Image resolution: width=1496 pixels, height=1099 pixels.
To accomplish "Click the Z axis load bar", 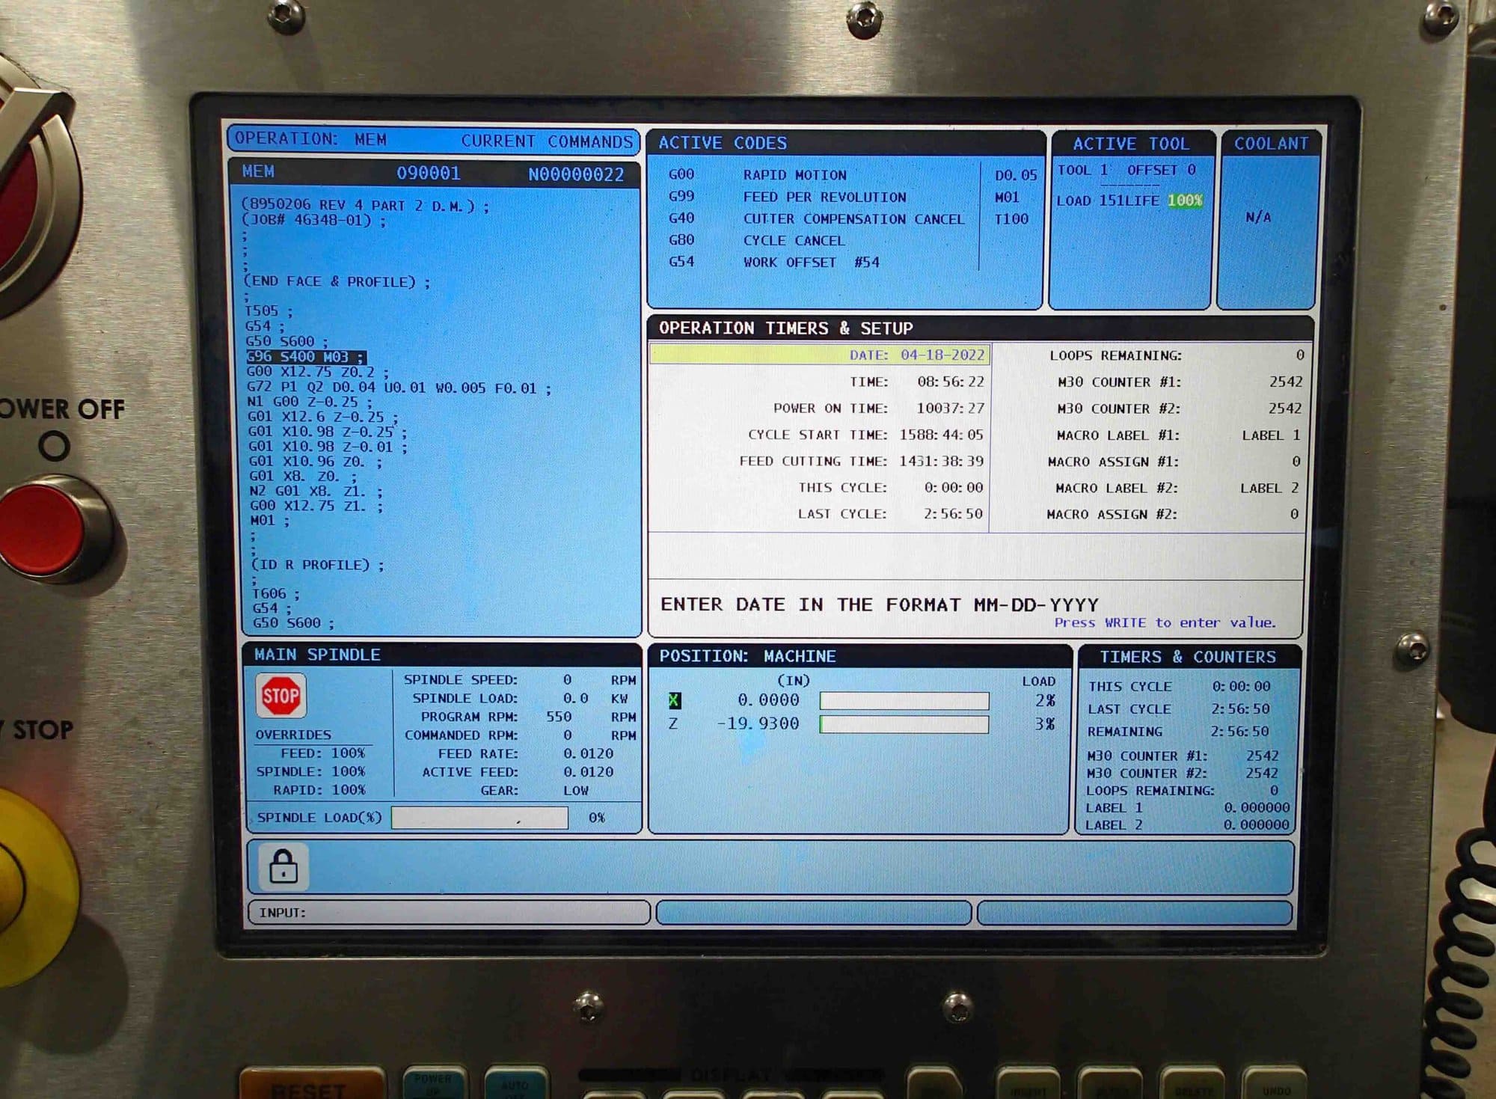I will pyautogui.click(x=904, y=724).
